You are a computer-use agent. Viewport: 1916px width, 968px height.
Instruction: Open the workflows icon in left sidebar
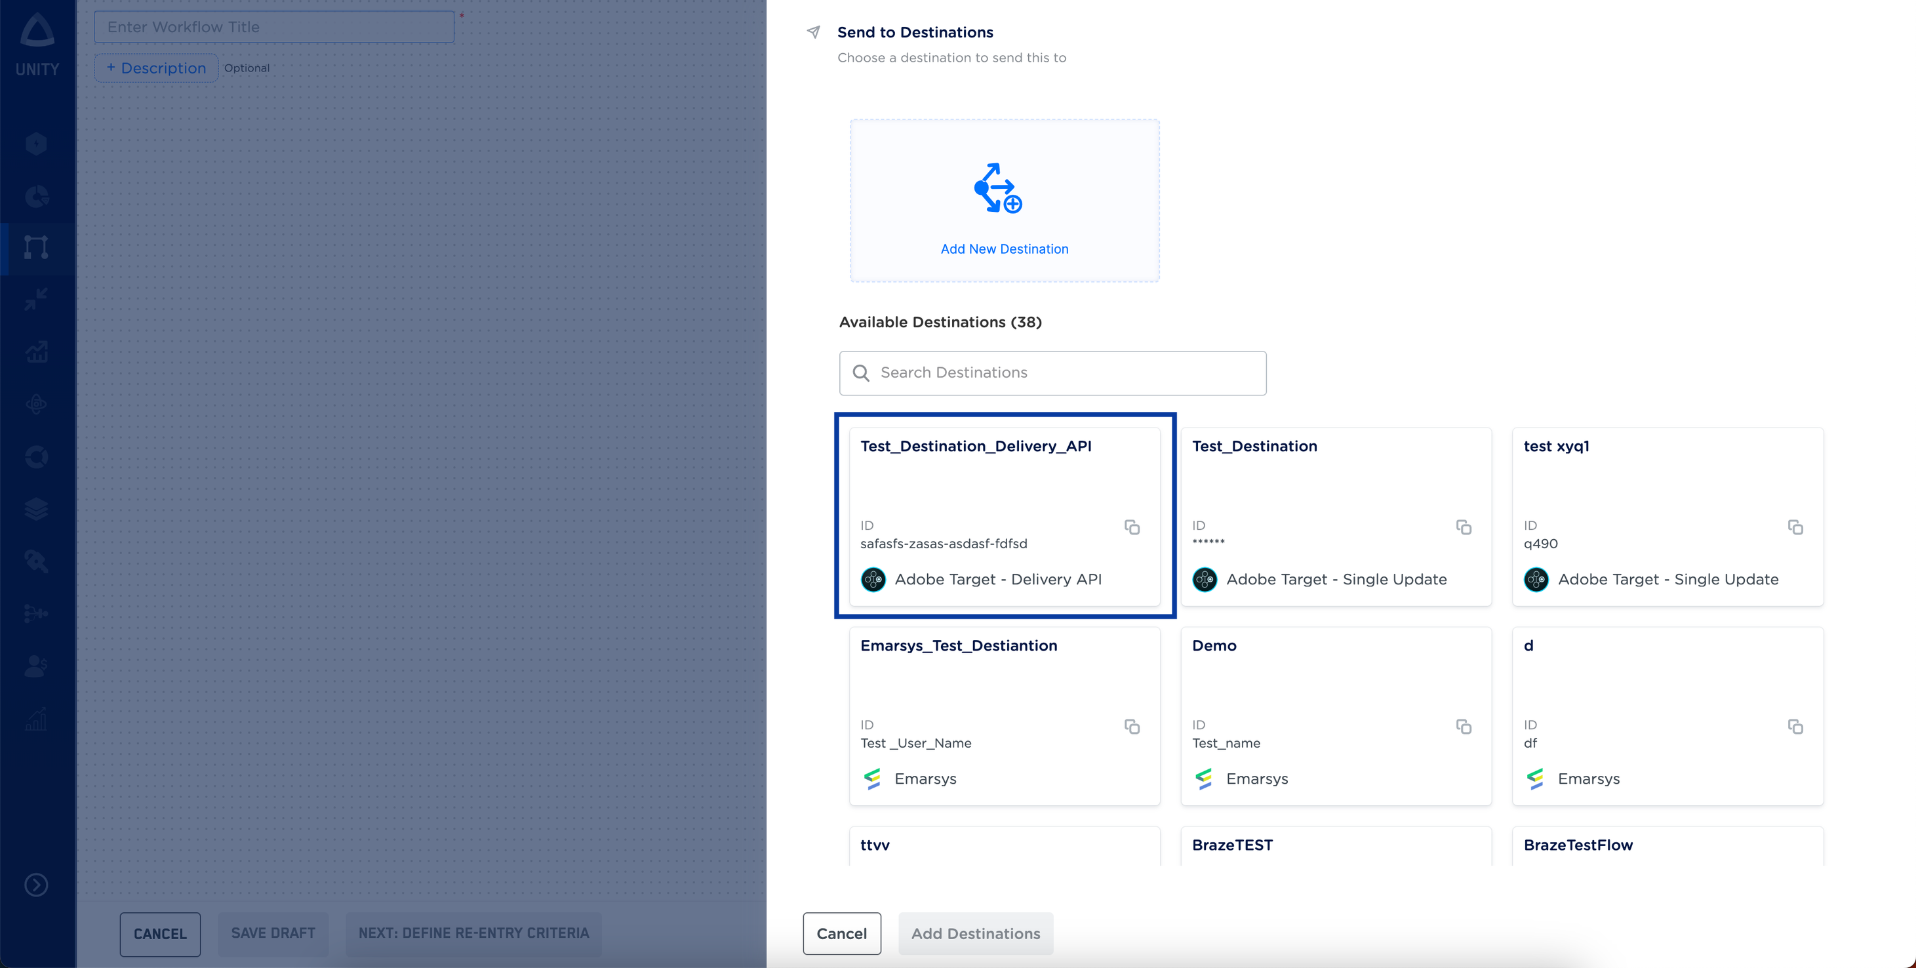pyautogui.click(x=37, y=247)
